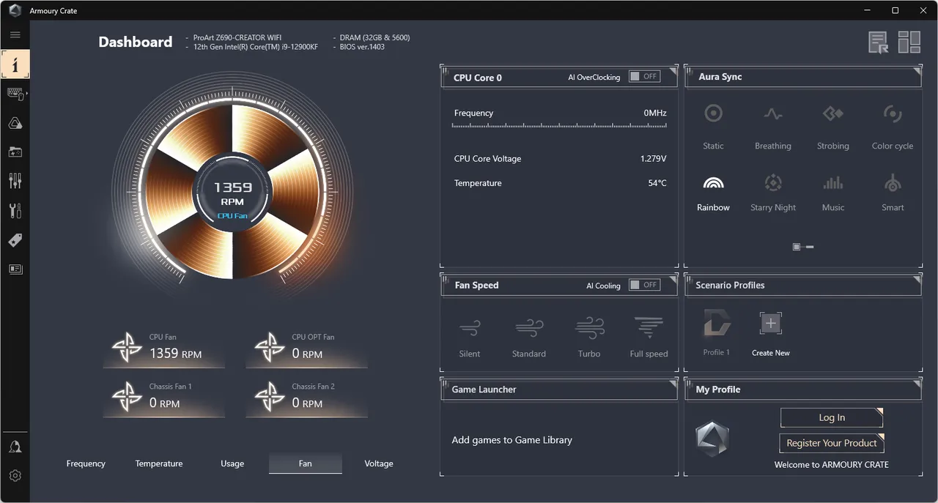Click the DRAM (32GB & 5600) text
The width and height of the screenshot is (938, 503).
[x=375, y=37]
